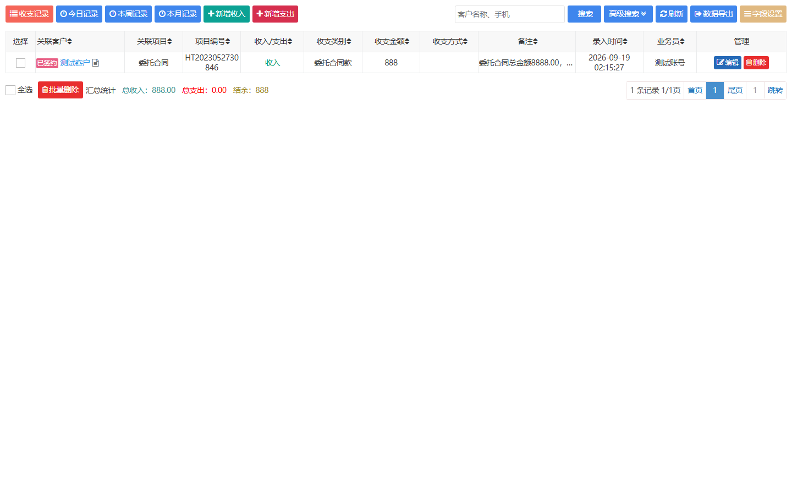Open 字段设置 field settings

(763, 14)
